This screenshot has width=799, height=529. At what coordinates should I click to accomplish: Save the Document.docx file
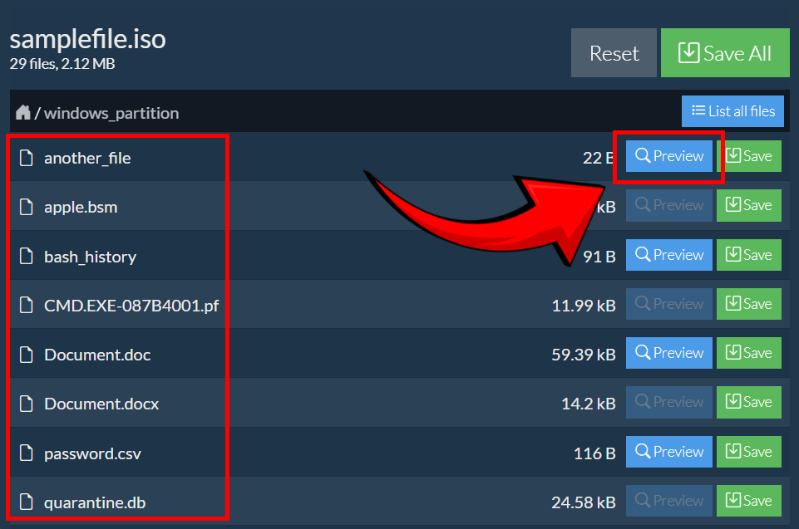(748, 402)
